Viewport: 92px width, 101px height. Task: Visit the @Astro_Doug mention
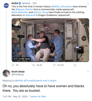pos(41,12)
